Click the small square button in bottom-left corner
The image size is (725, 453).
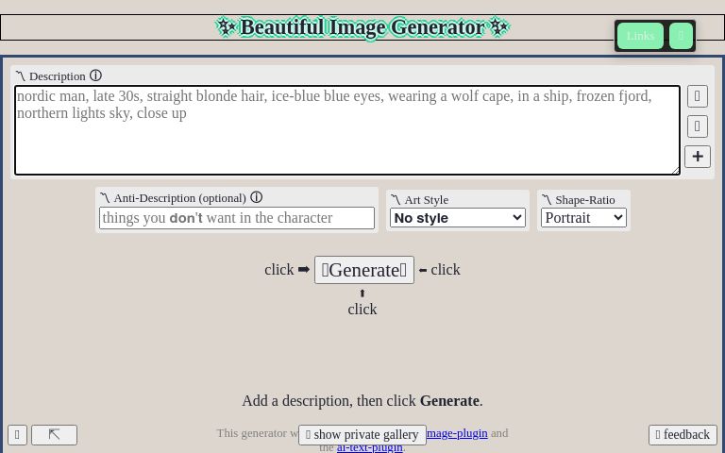[17, 434]
